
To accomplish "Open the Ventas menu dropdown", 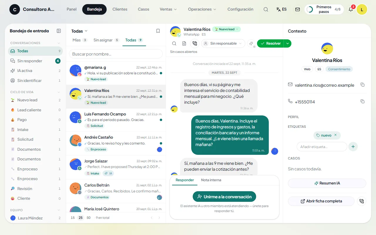I will coord(168,9).
